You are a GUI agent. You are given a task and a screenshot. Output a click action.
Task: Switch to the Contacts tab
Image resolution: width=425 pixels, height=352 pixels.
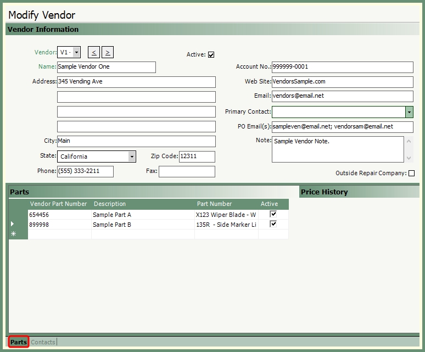[43, 342]
